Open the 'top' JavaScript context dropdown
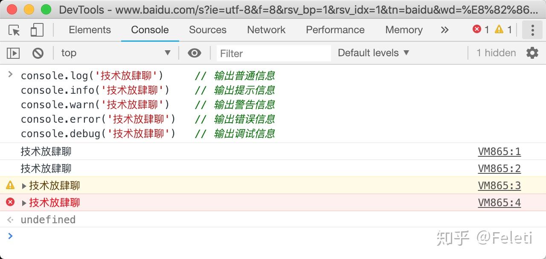 115,53
